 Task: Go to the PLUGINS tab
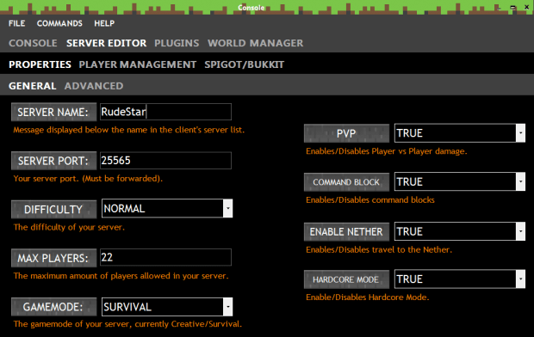177,43
